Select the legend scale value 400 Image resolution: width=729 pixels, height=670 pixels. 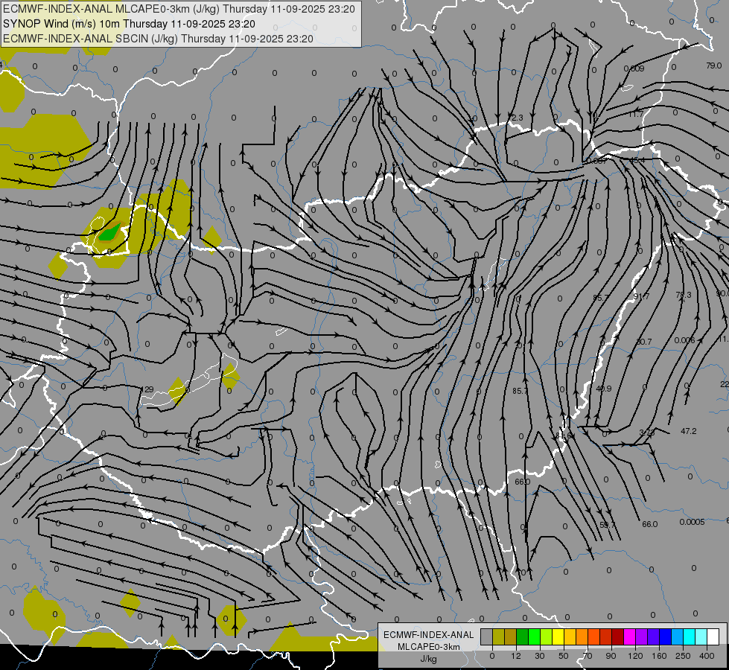pos(707,656)
